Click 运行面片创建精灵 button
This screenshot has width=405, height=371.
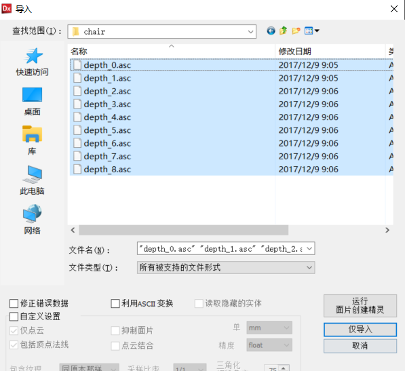coord(360,306)
